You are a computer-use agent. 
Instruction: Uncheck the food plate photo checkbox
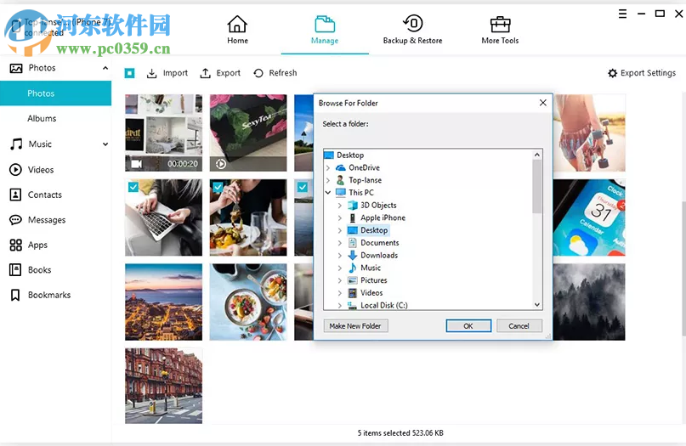click(x=218, y=187)
